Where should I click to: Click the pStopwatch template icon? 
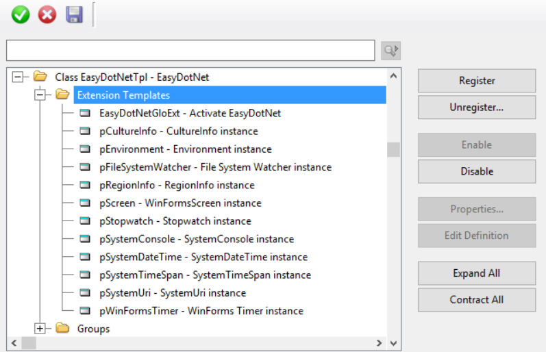coord(85,221)
